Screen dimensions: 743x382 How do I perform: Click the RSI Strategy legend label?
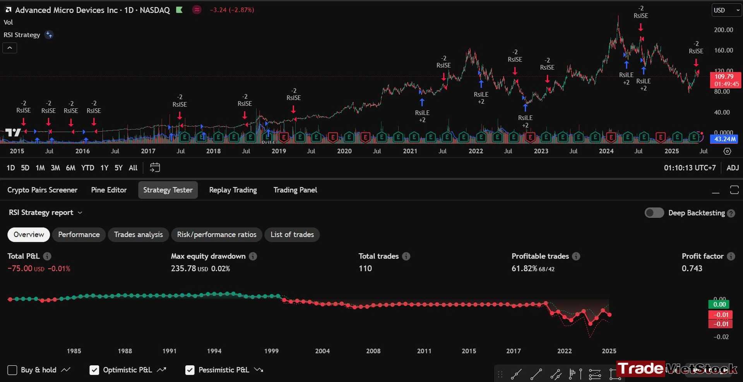(x=22, y=35)
